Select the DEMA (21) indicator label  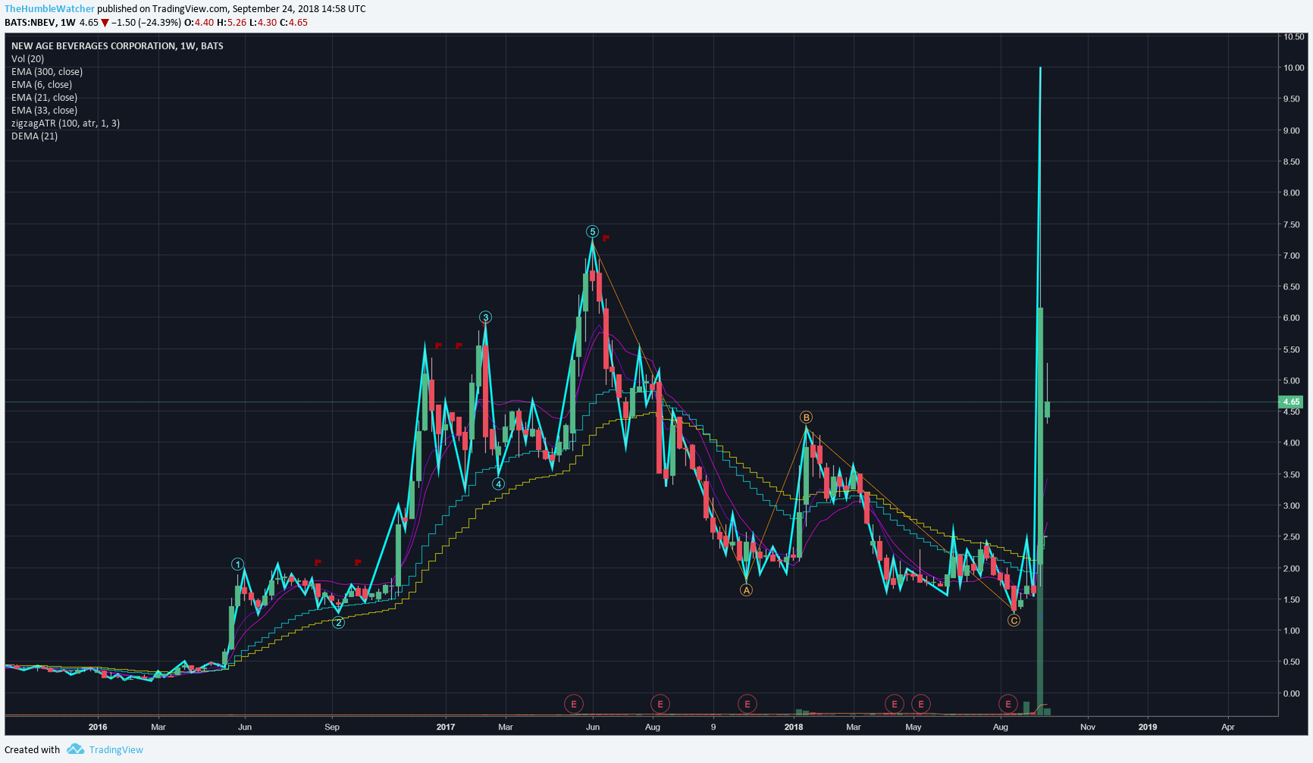coord(34,136)
